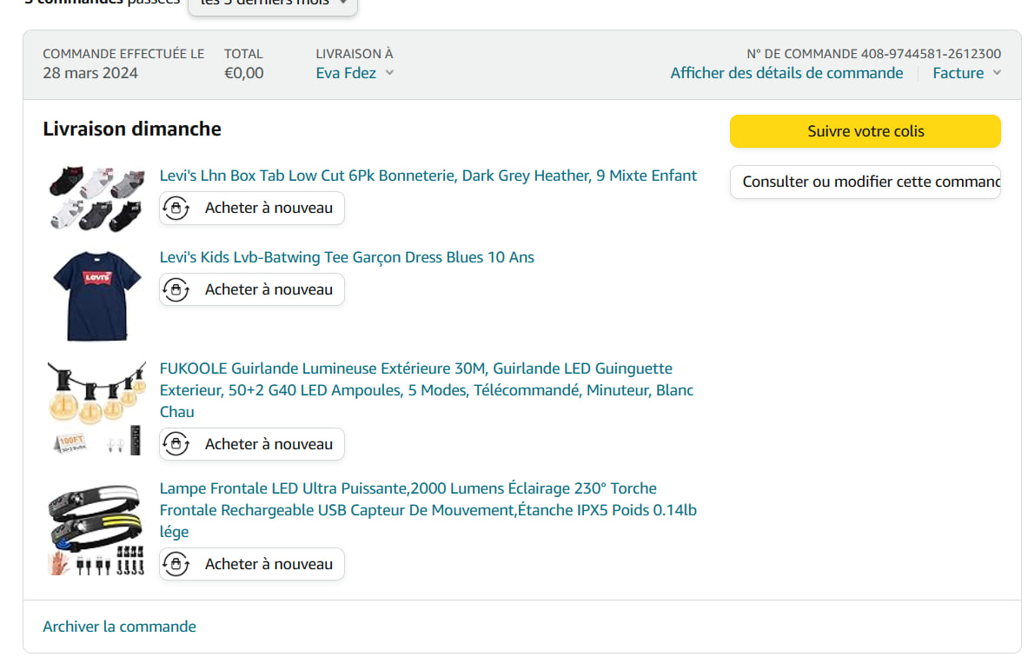Viewport: 1028px width, 657px height.
Task: Open Levi's Kids Lvb-Batwing Tee title link
Action: pyautogui.click(x=347, y=257)
